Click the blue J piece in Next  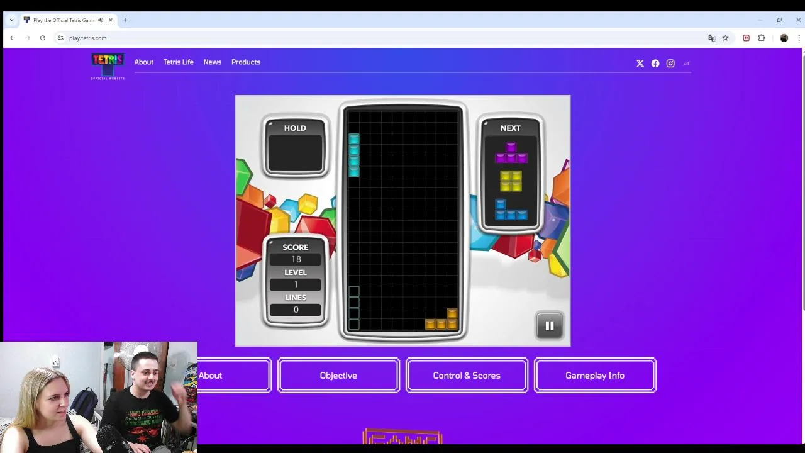pos(511,210)
